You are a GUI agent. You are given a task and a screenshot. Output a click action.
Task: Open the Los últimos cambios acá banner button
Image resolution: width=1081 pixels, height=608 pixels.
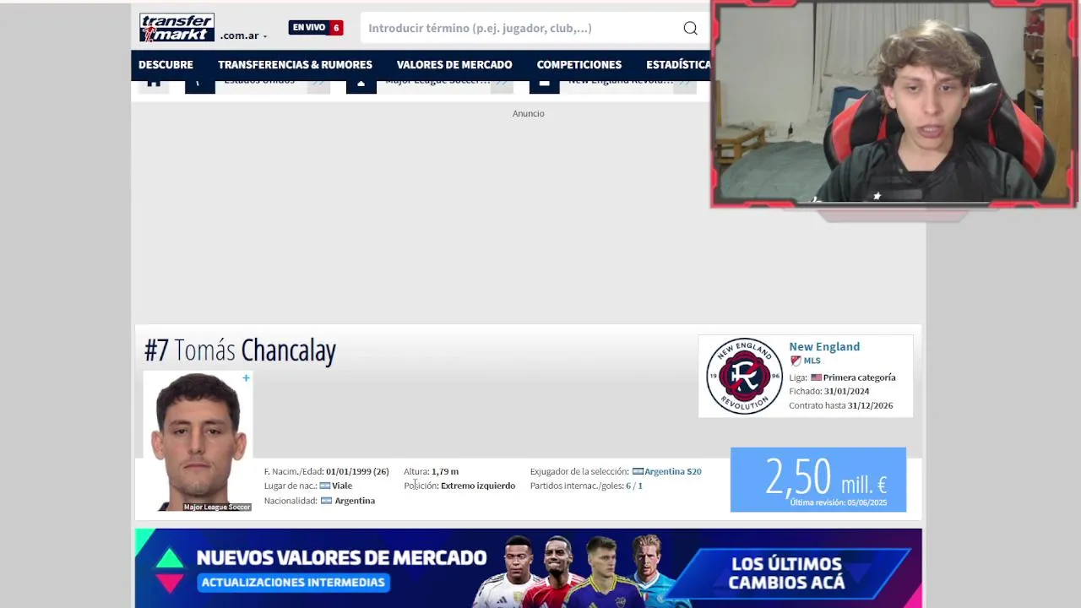tap(786, 573)
